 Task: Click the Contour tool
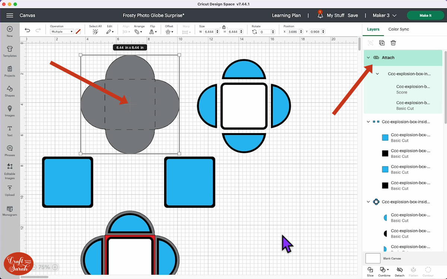coord(428,272)
